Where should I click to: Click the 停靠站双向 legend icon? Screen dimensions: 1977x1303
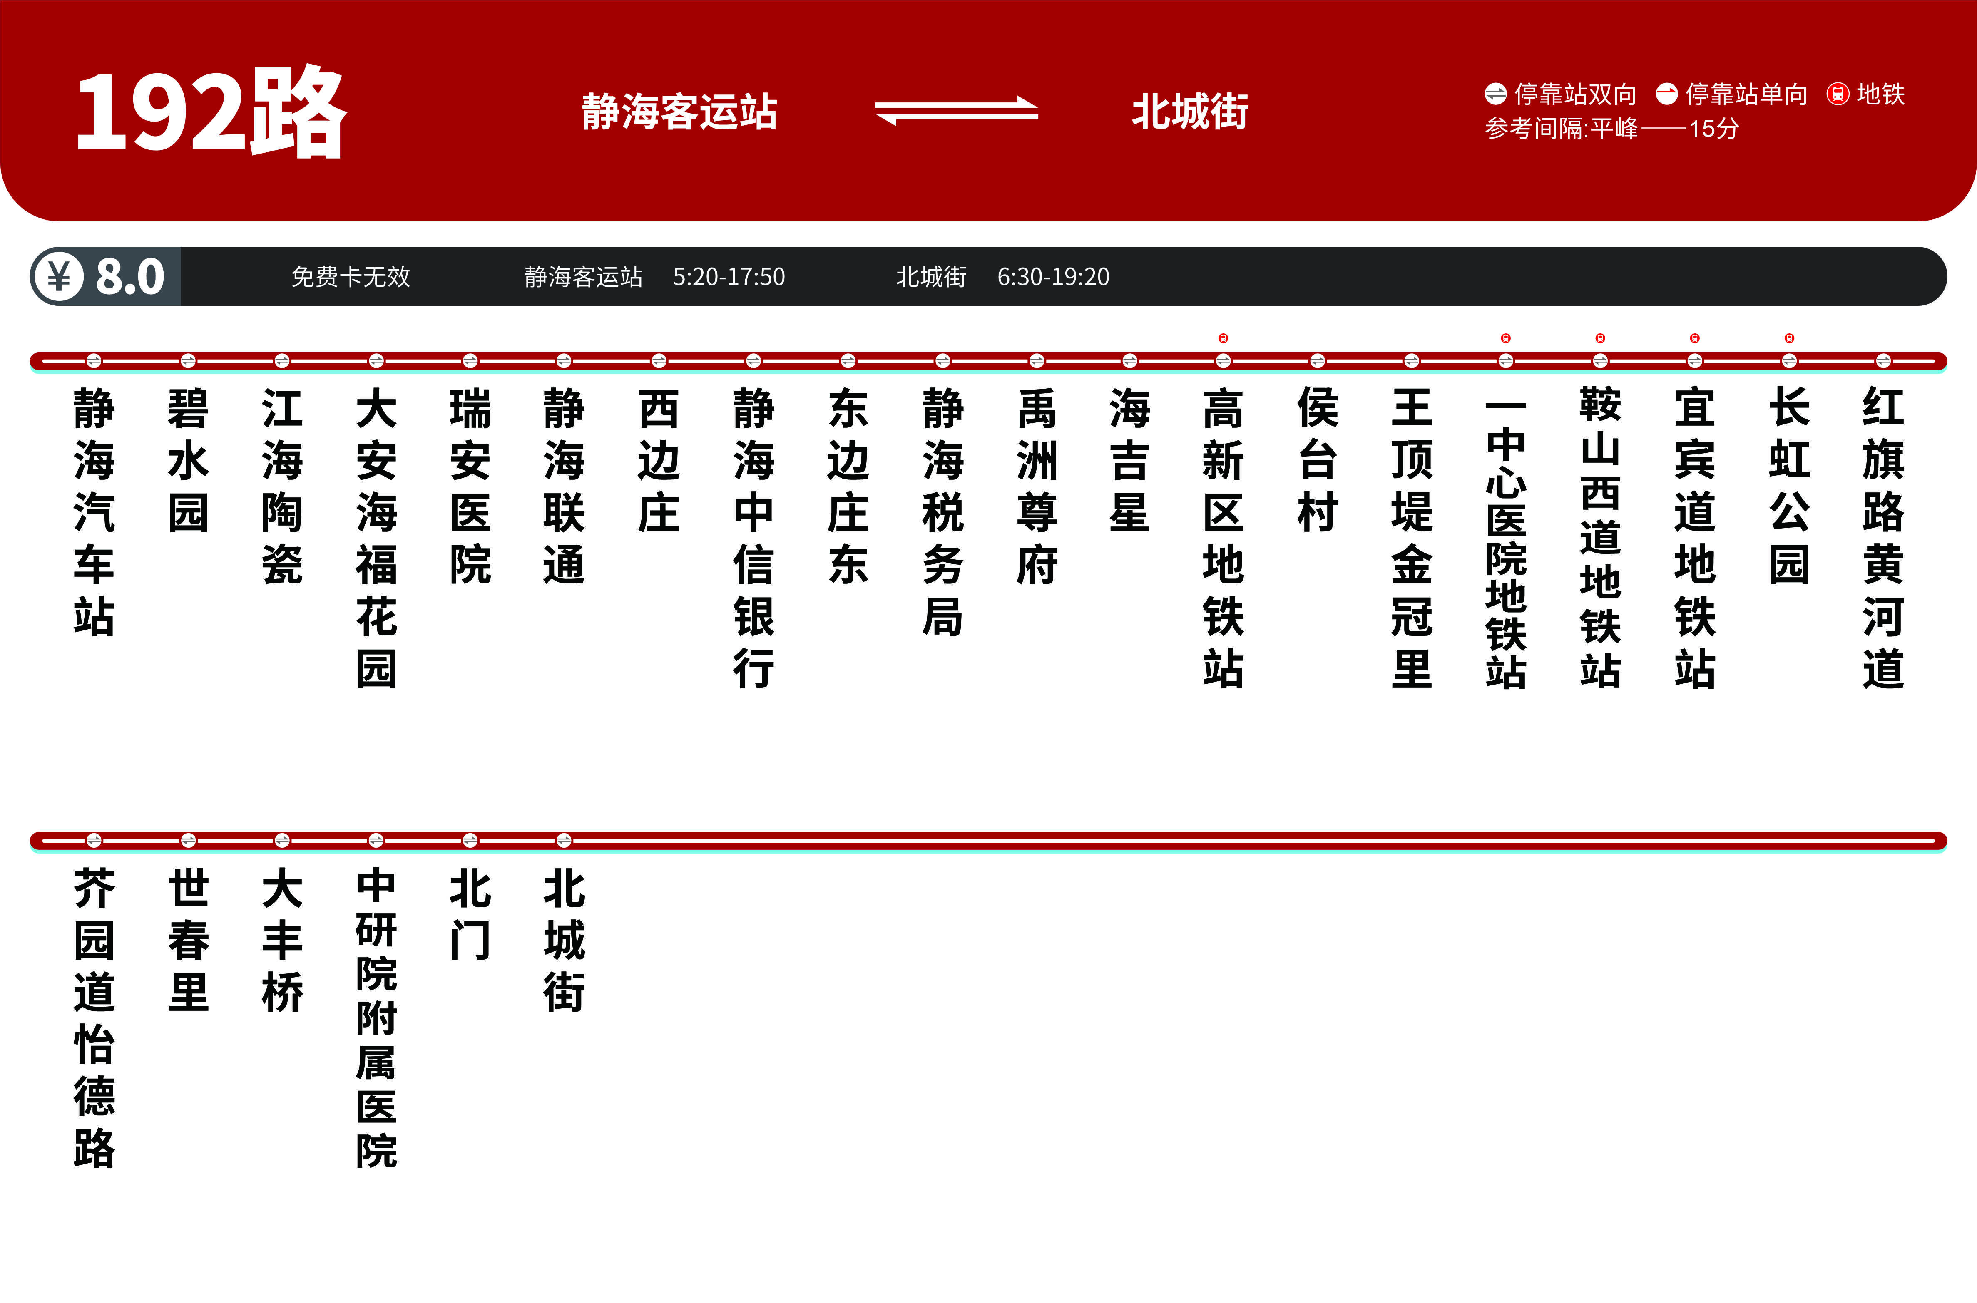coord(1495,94)
